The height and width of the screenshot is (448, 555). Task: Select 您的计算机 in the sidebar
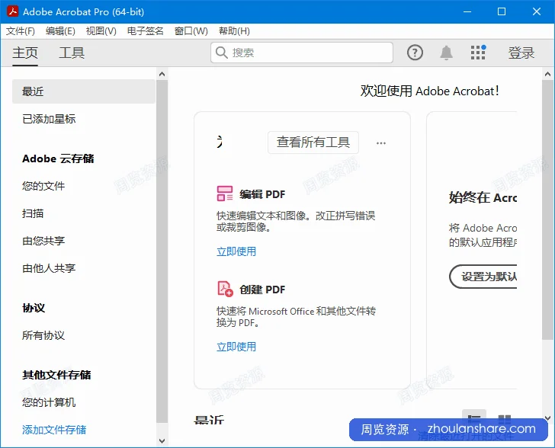pos(49,402)
